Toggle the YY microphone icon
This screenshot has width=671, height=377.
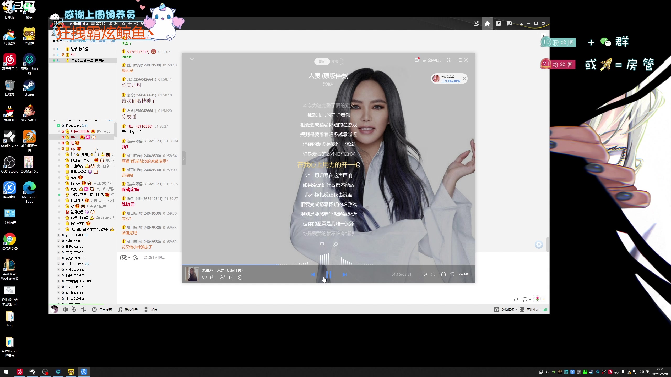click(x=74, y=309)
